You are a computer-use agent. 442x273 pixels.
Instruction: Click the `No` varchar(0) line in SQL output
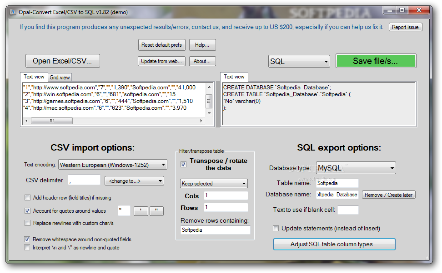242,101
